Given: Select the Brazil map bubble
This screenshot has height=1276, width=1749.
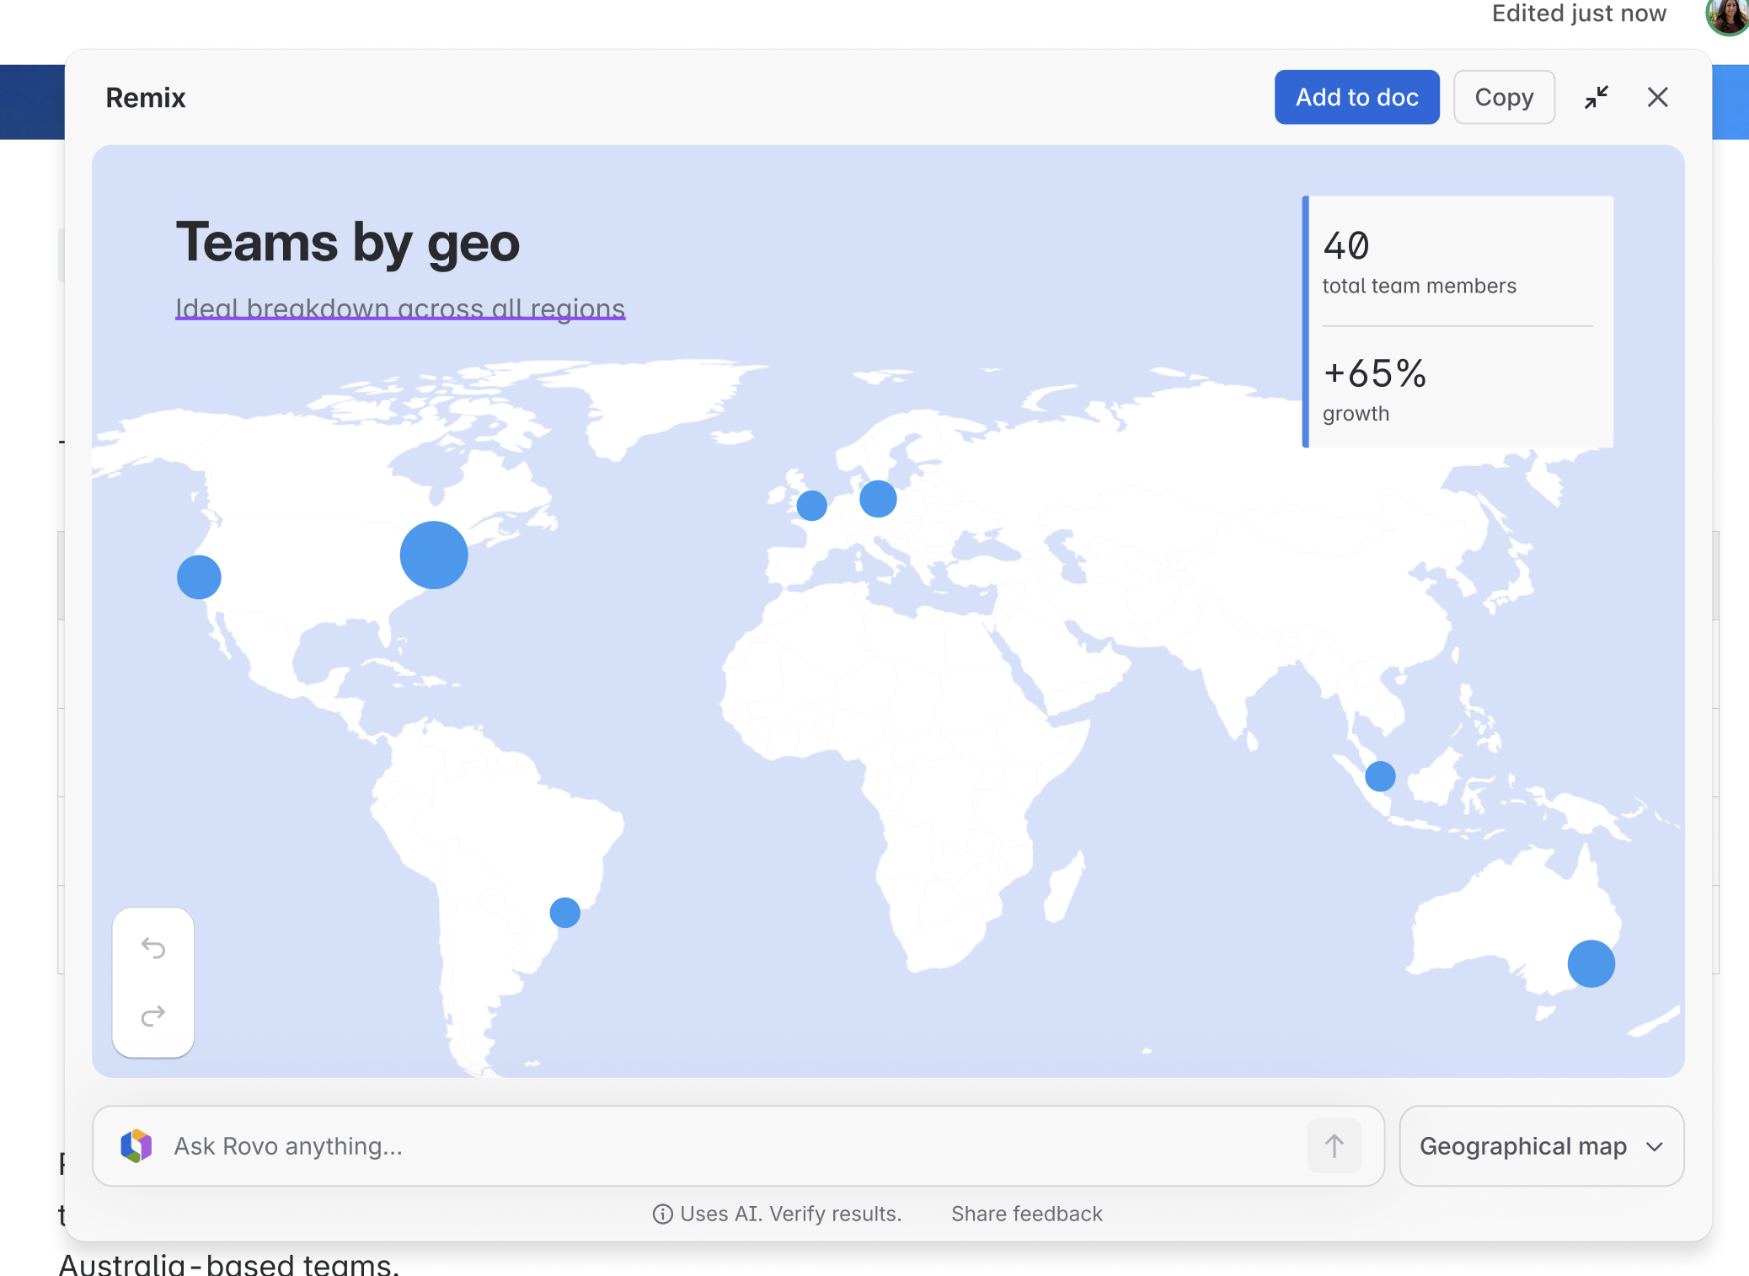Looking at the screenshot, I should coord(564,912).
